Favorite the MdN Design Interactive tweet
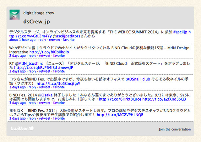Viewport: 201px width, 142px height. tap(59, 56)
